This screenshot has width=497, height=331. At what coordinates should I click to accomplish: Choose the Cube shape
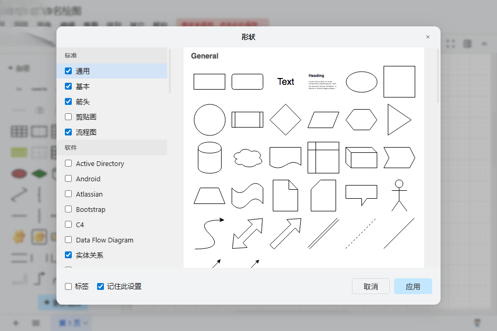(x=361, y=158)
